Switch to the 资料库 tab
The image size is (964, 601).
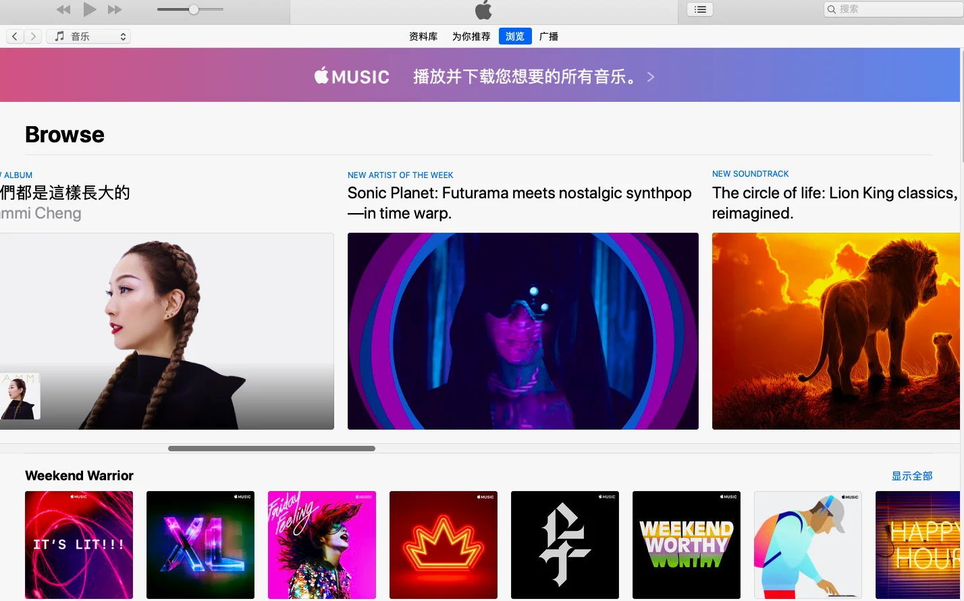pos(423,36)
